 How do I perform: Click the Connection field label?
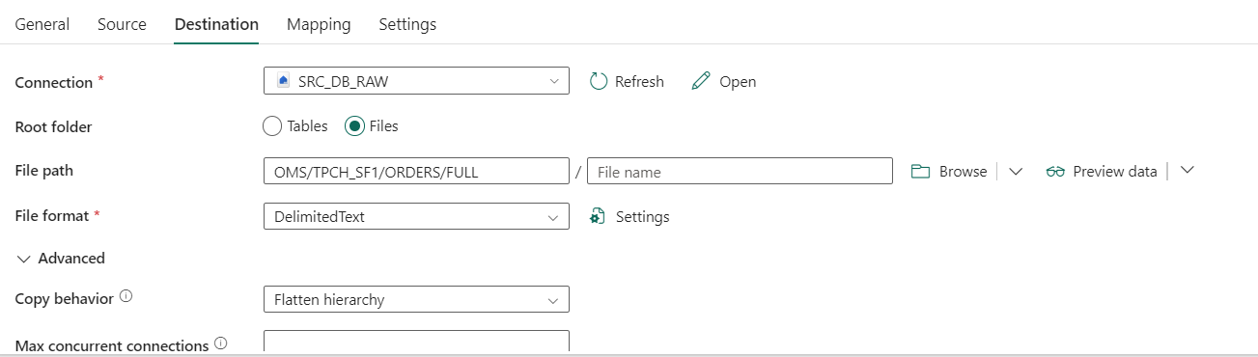click(54, 82)
